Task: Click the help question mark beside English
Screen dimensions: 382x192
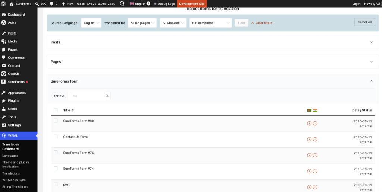Action: coord(148,4)
